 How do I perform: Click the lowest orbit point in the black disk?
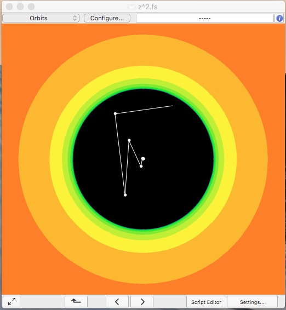tap(125, 195)
